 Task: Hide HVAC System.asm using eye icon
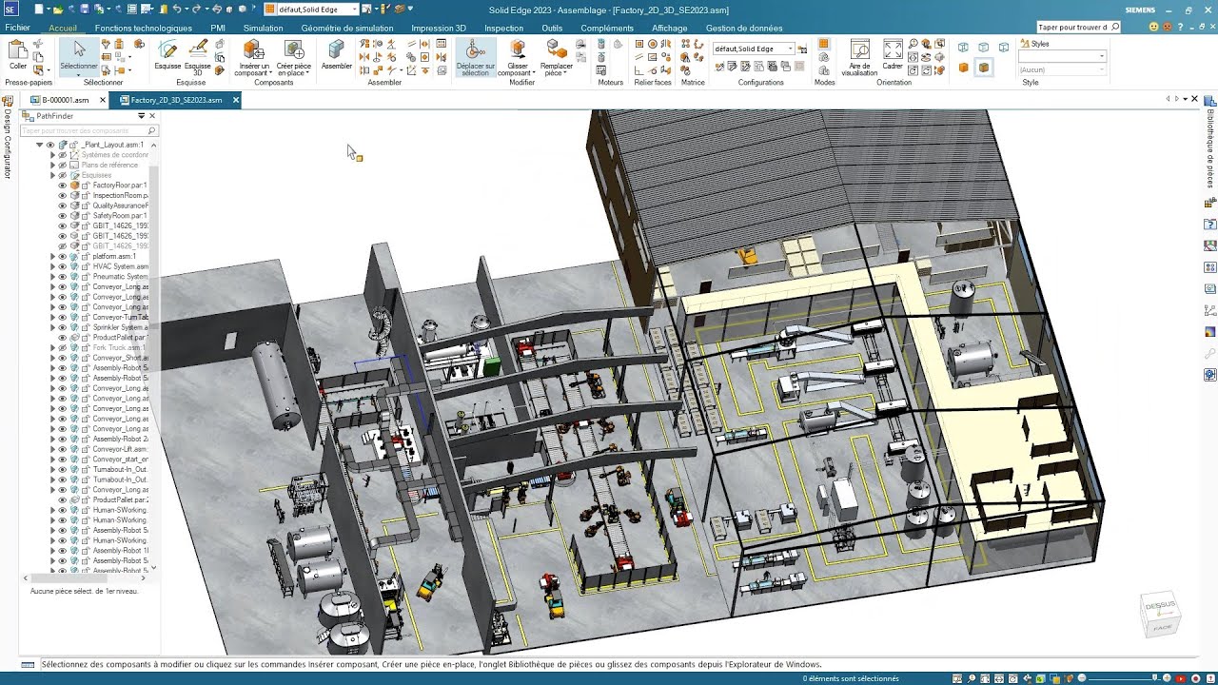pyautogui.click(x=63, y=266)
